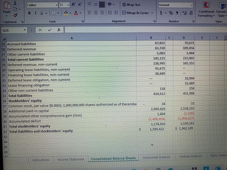This screenshot has height=170, width=227.
Task: Click the Cut scissors icon
Action: pyautogui.click(x=15, y=3)
